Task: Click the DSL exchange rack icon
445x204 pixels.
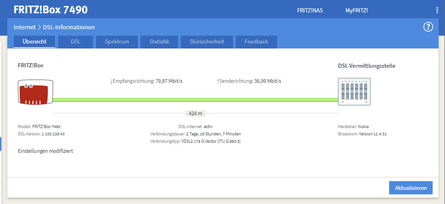Action: [x=354, y=91]
